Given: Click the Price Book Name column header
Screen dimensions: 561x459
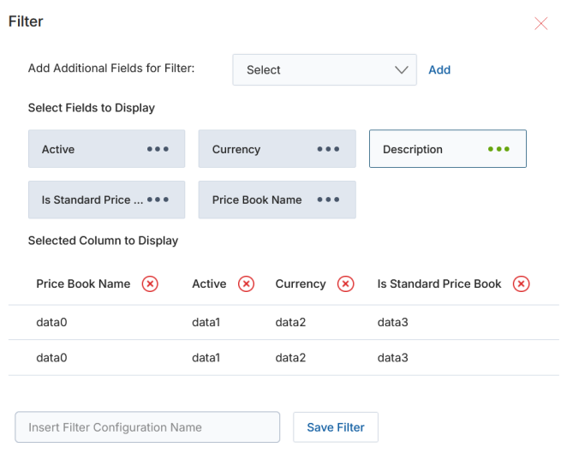Looking at the screenshot, I should [x=83, y=283].
